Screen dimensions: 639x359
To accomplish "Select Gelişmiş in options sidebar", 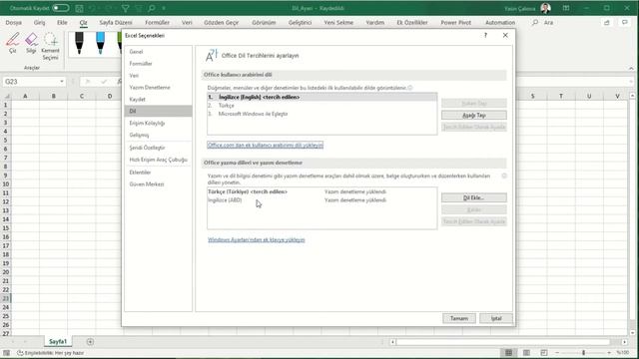I will 158,135.
